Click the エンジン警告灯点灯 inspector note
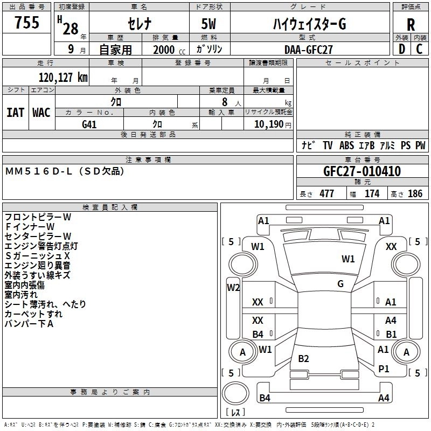This screenshot has width=431, height=431. (41, 246)
